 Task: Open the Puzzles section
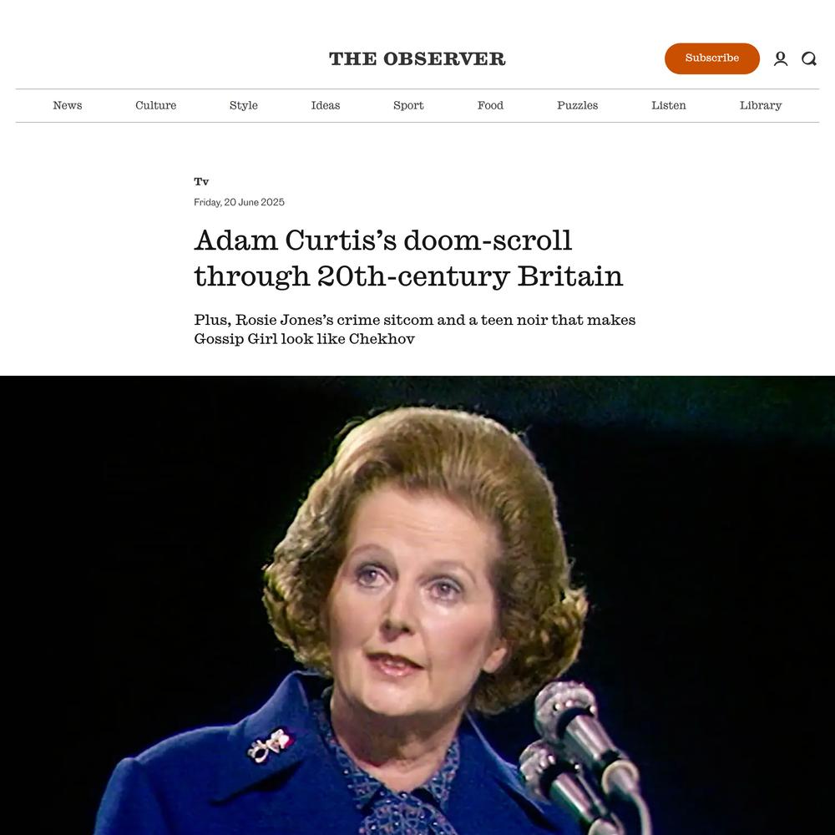(577, 105)
